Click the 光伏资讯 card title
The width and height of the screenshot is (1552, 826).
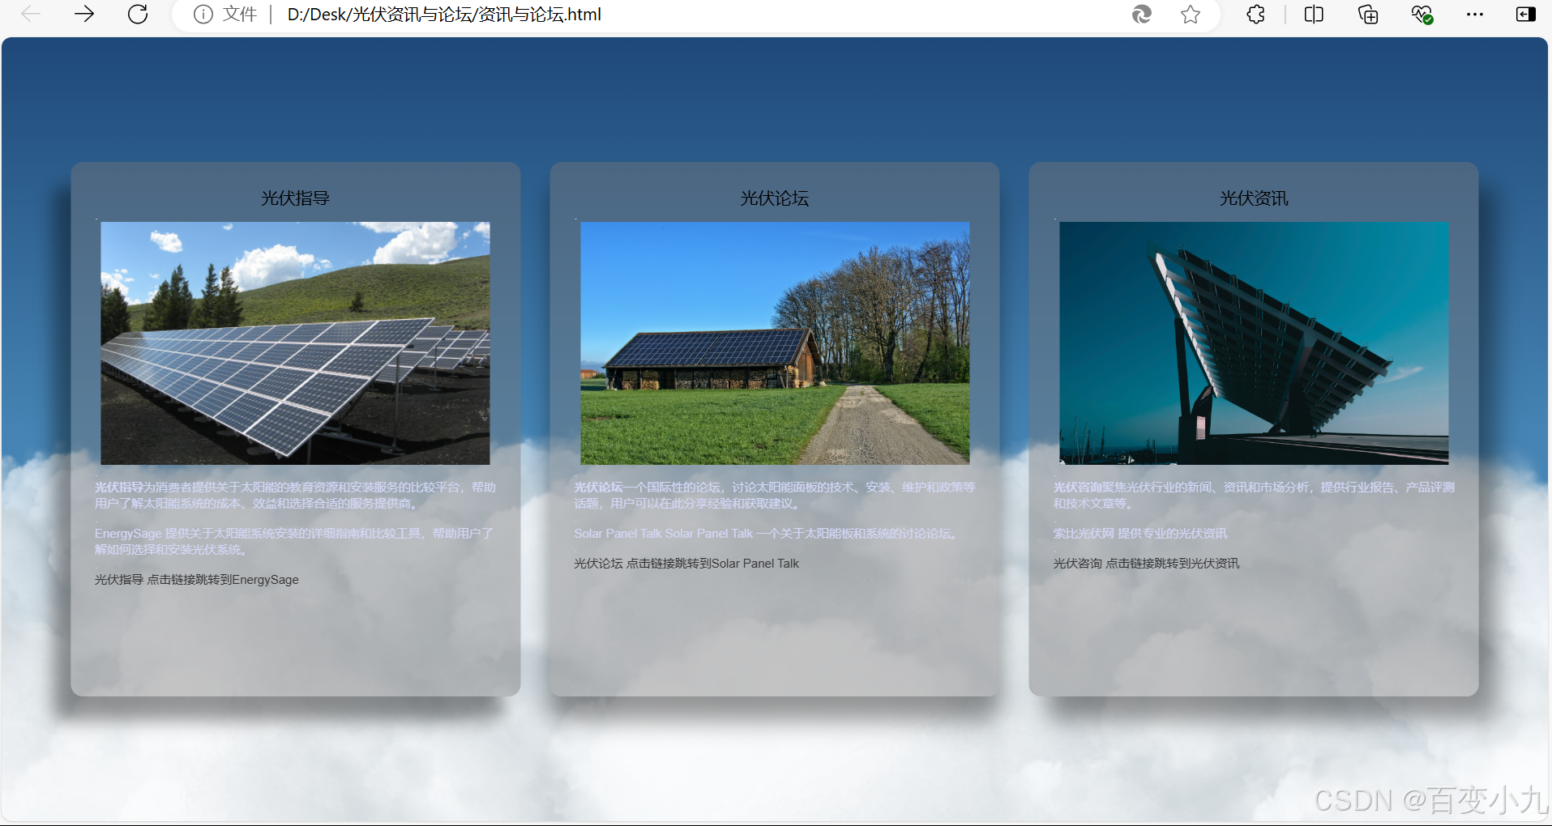(x=1254, y=198)
